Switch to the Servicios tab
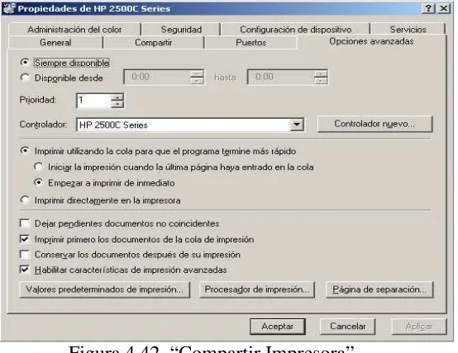This screenshot has height=353, width=458. (x=408, y=30)
